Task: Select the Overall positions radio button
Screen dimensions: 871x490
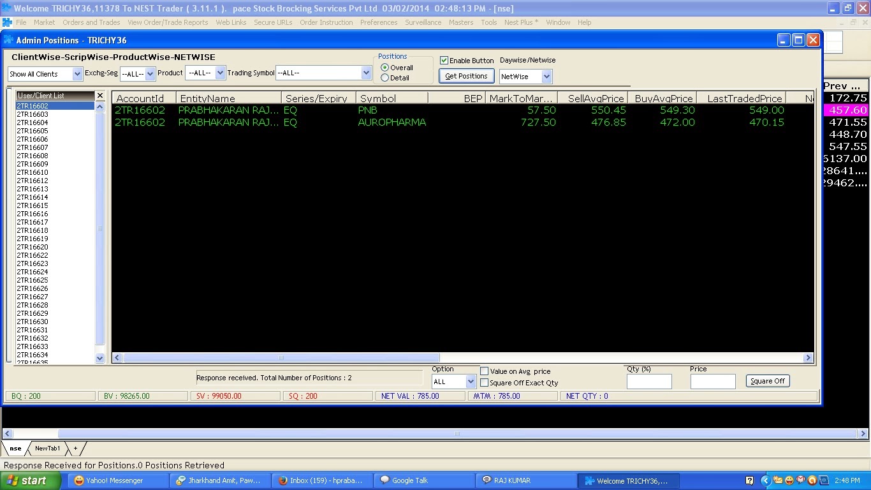Action: point(384,68)
